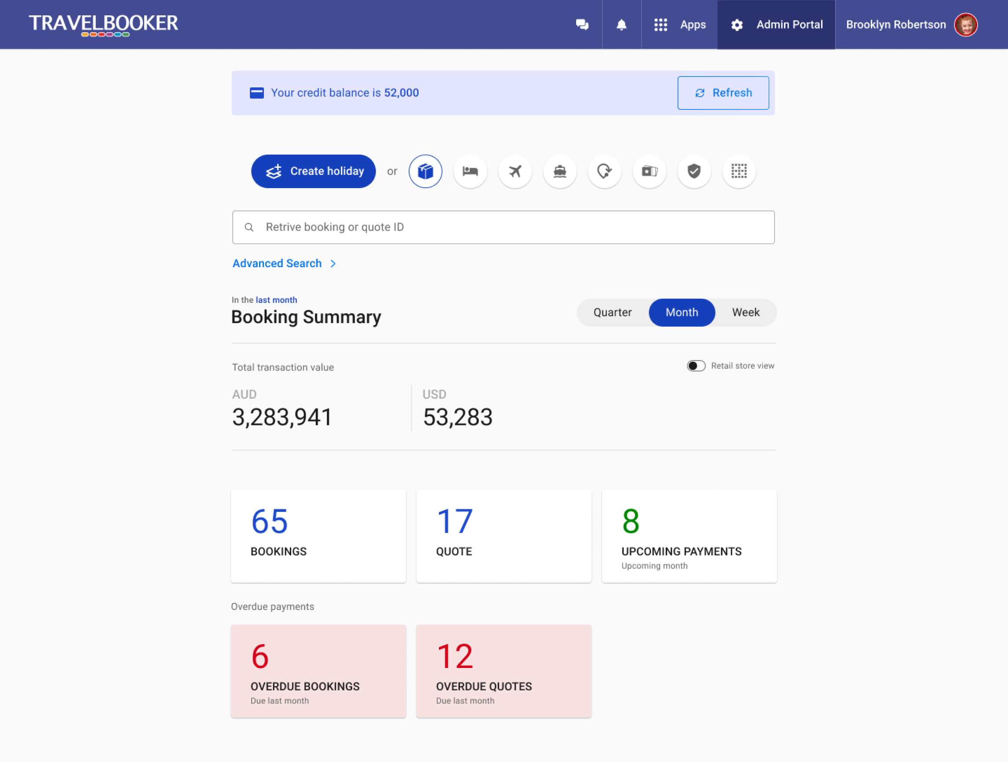This screenshot has width=1008, height=762.
Task: Select the hotel bed icon
Action: coord(470,171)
